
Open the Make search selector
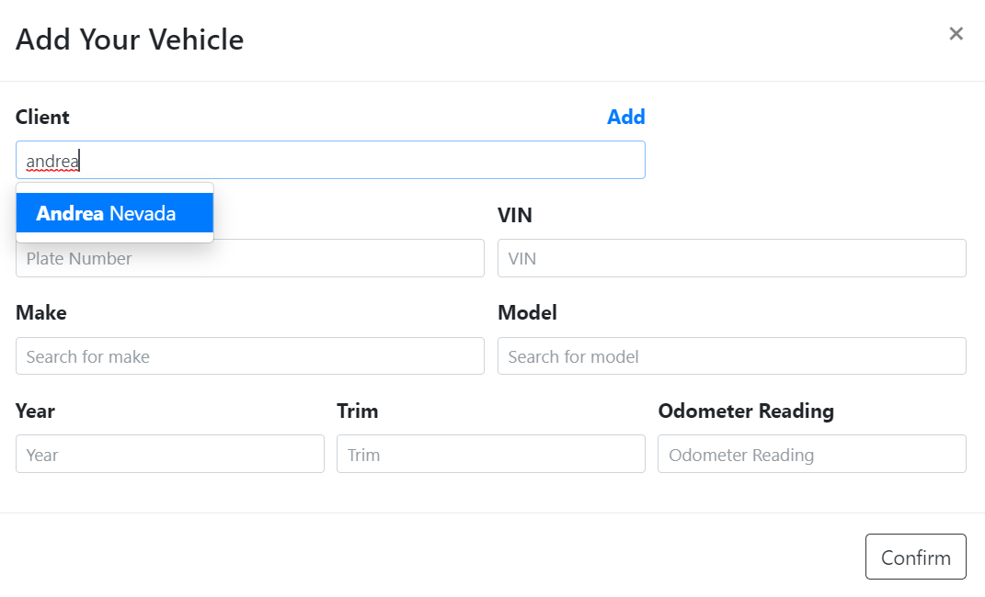pos(249,356)
